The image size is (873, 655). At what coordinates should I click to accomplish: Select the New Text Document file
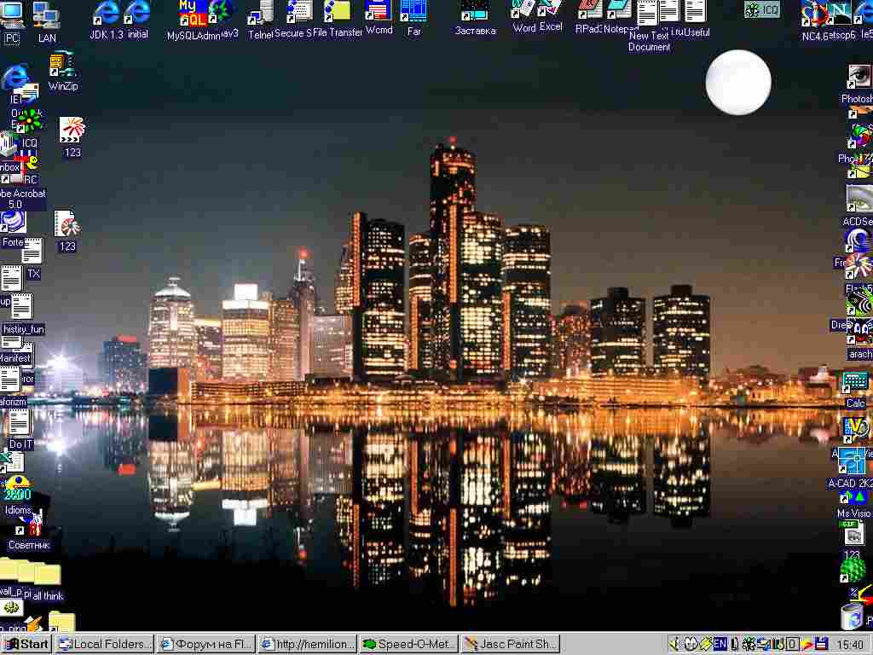click(649, 26)
